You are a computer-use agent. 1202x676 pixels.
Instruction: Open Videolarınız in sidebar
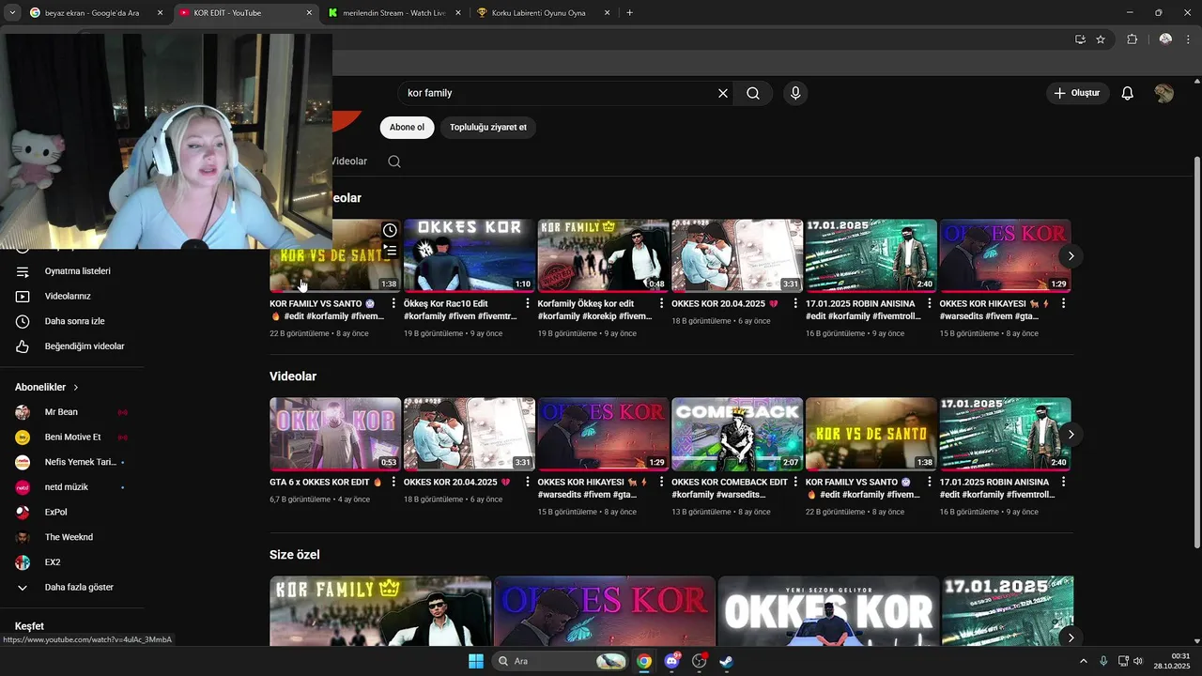click(71, 296)
